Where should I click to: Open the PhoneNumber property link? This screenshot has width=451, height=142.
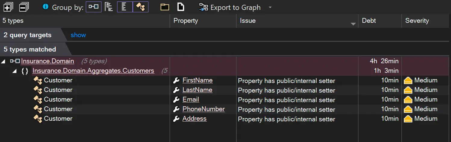click(204, 109)
